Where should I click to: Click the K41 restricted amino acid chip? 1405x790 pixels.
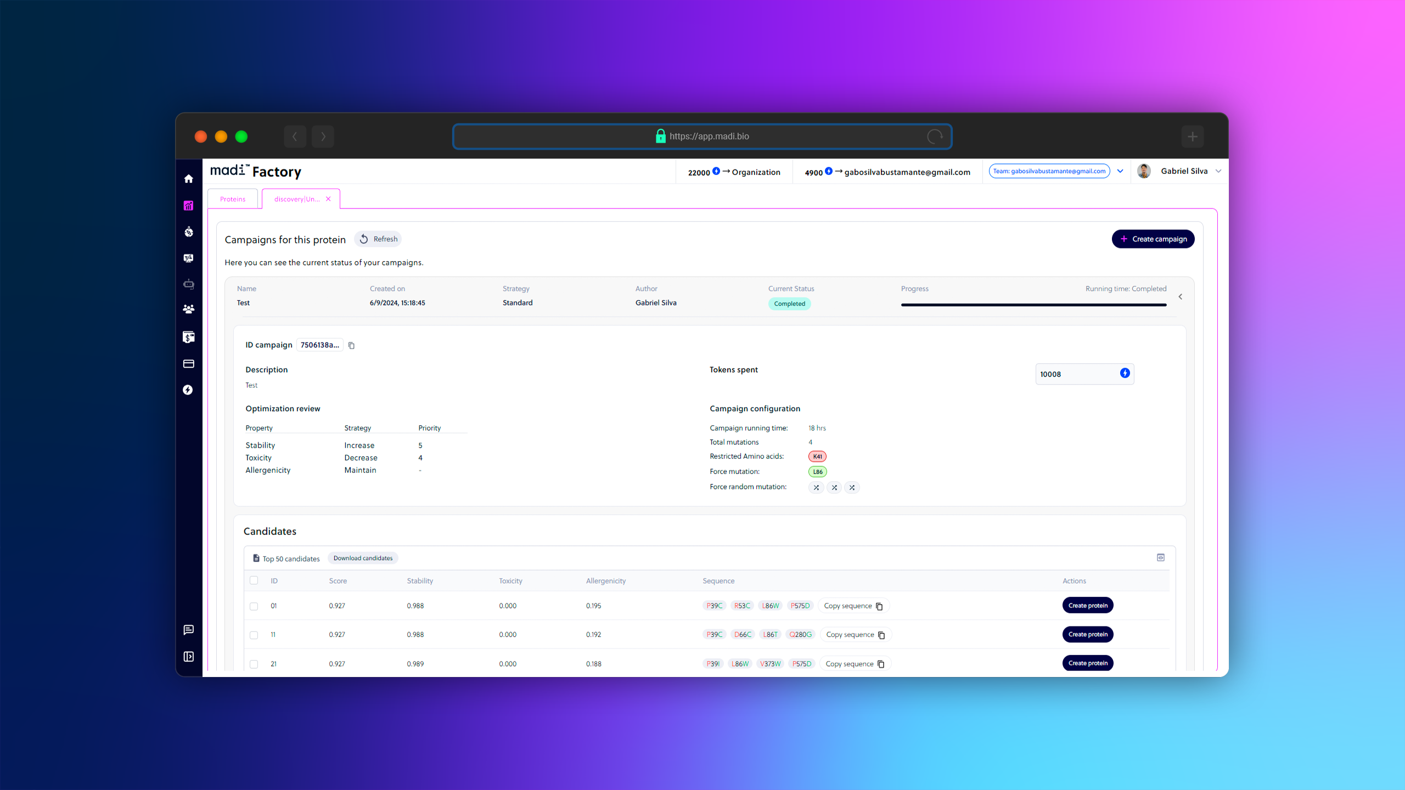click(x=817, y=456)
